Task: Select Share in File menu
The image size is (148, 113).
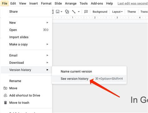Action: pyautogui.click(x=26, y=11)
